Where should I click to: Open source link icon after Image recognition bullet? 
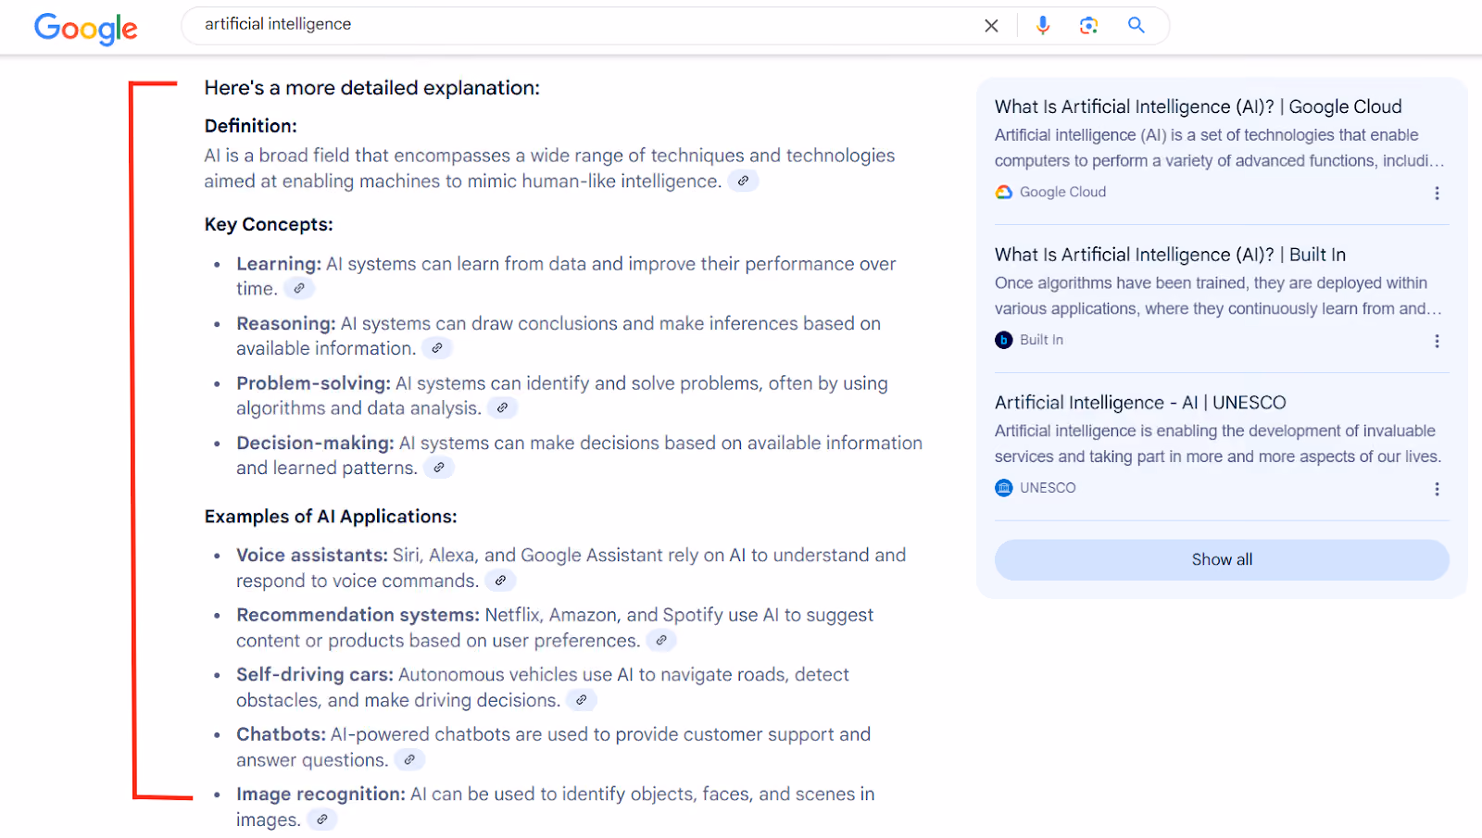click(x=321, y=819)
